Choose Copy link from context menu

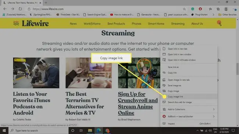(189, 73)
